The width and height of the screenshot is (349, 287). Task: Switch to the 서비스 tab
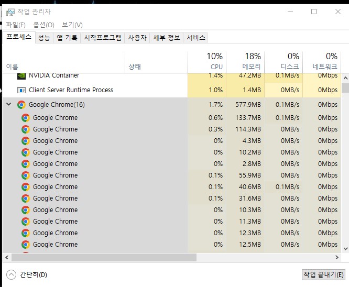(195, 38)
